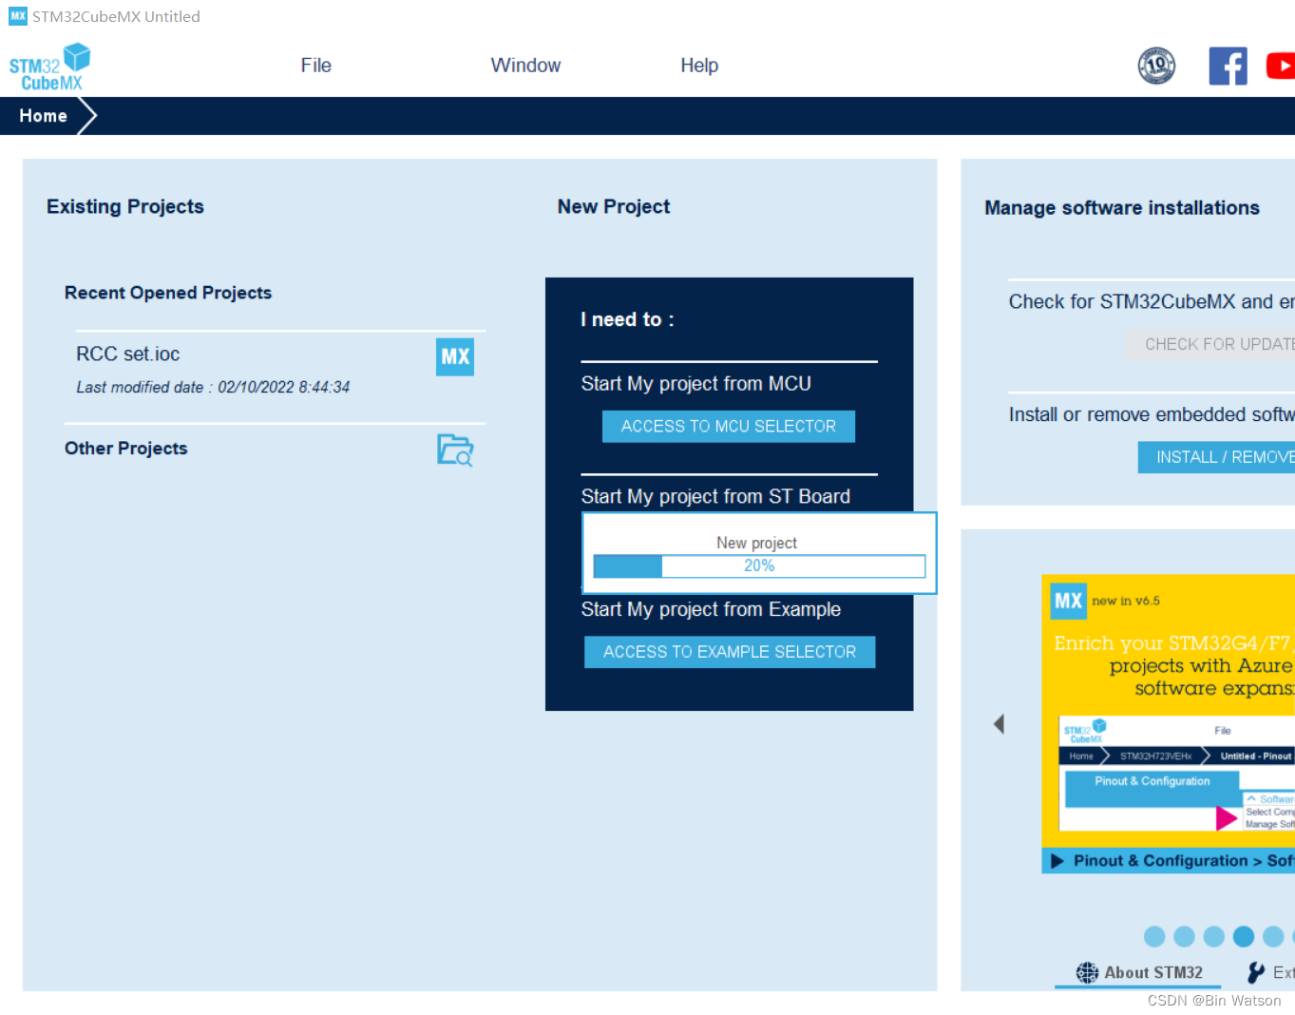
Task: Select the first carousel dot
Action: point(1154,936)
